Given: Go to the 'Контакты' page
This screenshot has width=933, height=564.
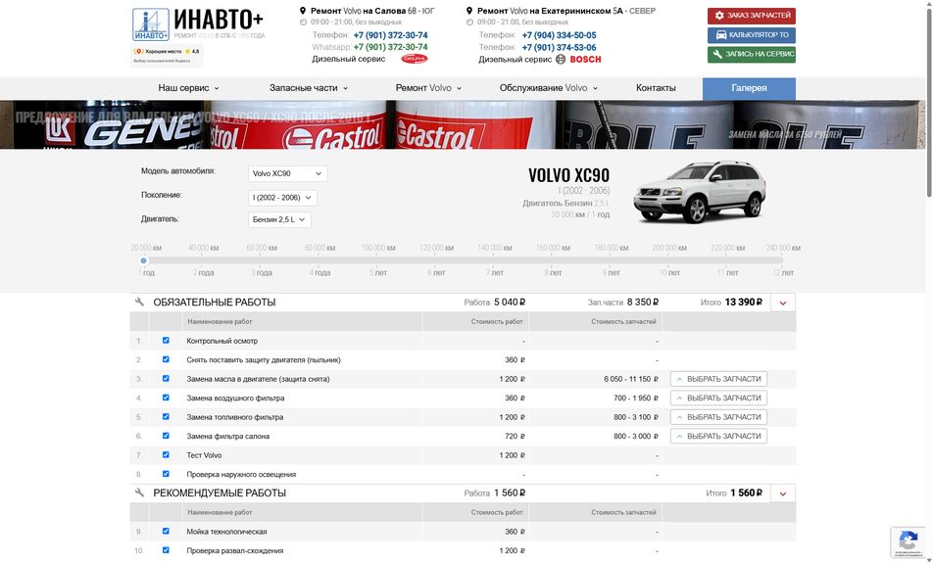Looking at the screenshot, I should (x=656, y=88).
